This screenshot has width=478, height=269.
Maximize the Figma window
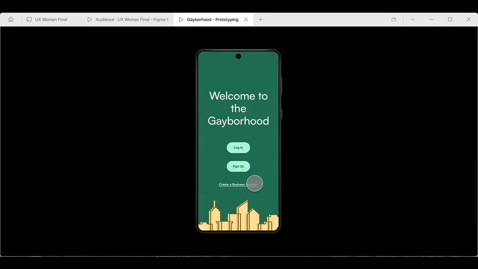(450, 19)
